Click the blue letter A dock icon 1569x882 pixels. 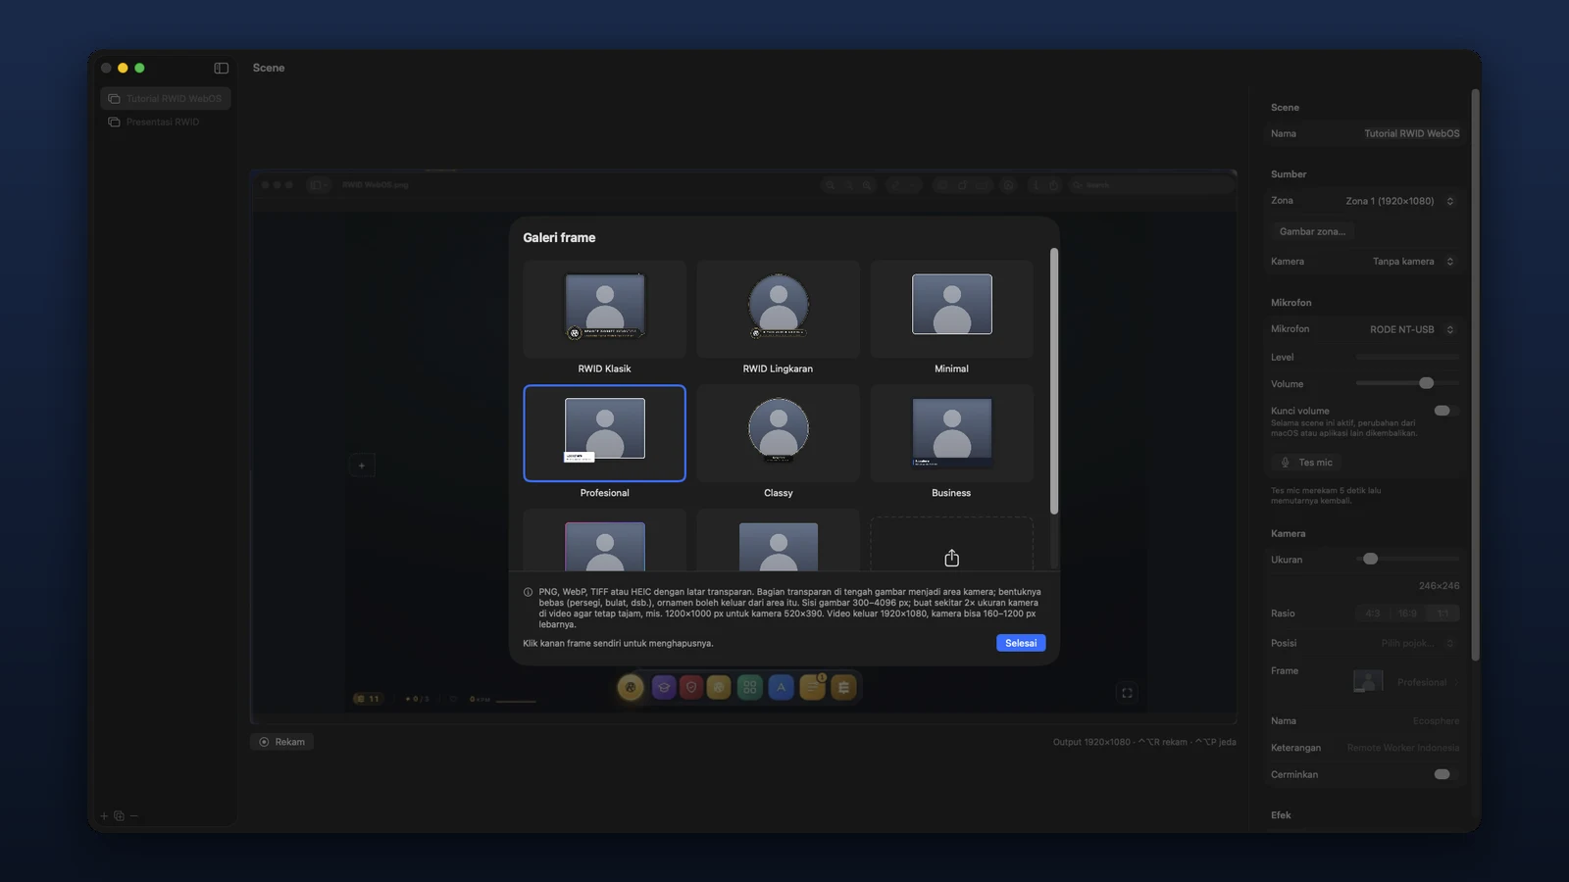[x=781, y=687]
